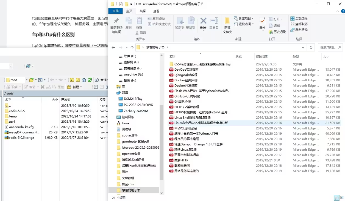Click Select None (全部取消)

[x=299, y=24]
